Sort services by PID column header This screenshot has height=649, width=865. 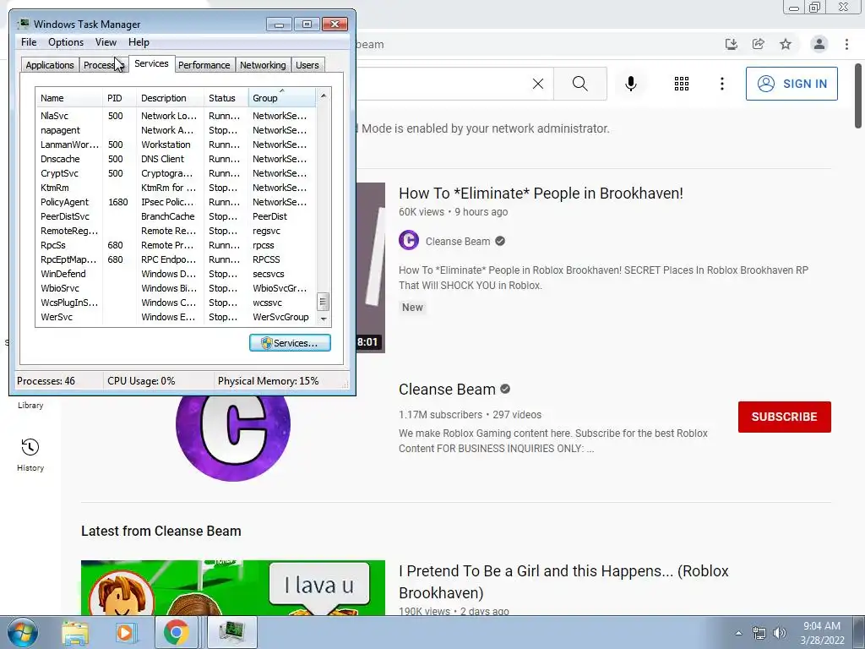coord(119,98)
